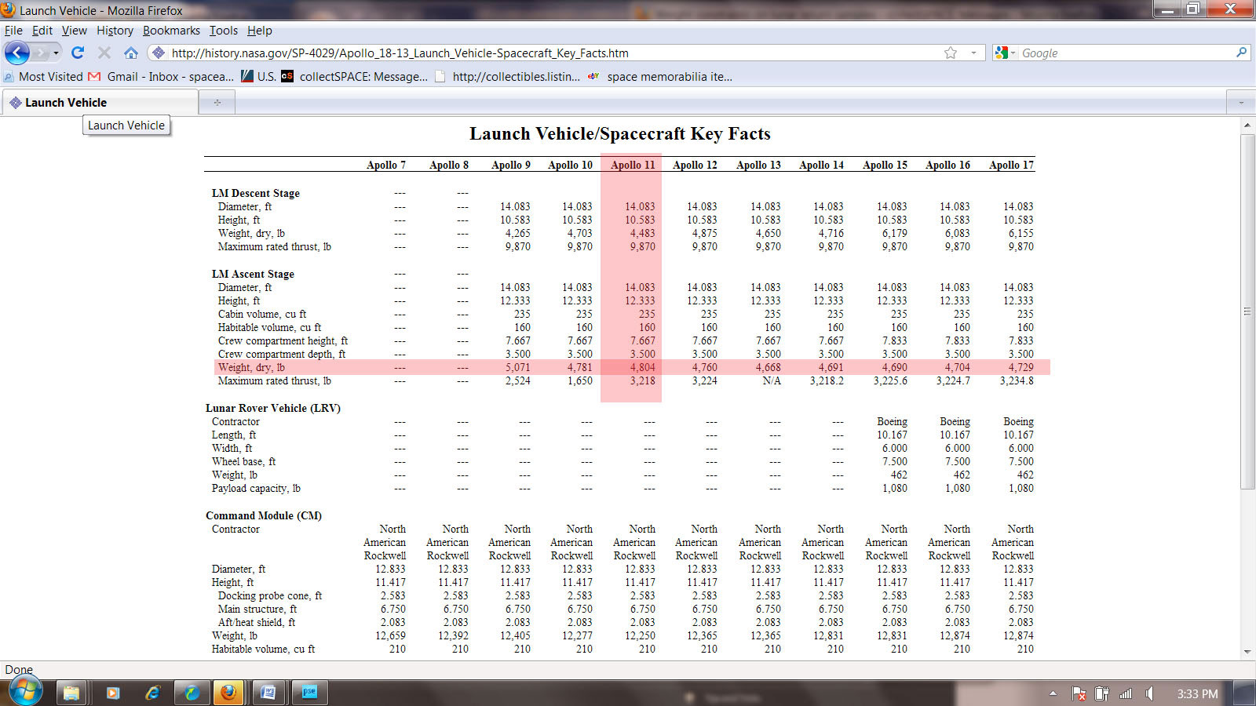Open Windows Explorer from taskbar
The image size is (1256, 706).
(x=71, y=693)
